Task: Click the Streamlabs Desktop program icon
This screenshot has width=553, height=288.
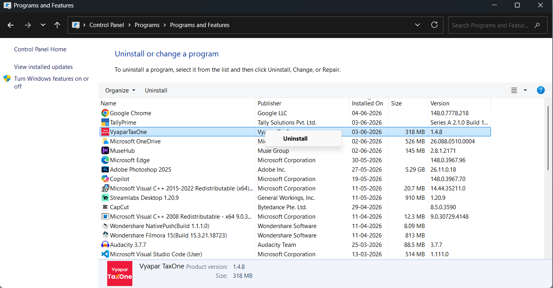Action: [105, 198]
